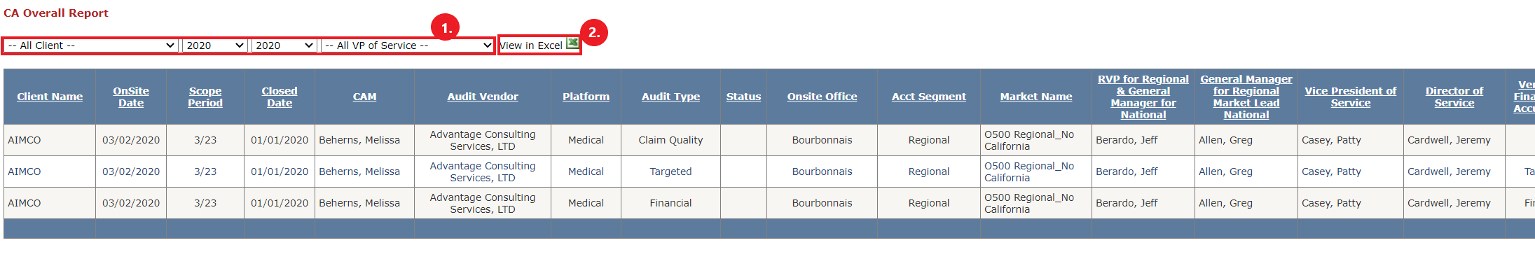Expand the All VP of Service dropdown
Viewport: 1535px width, 266px height.
coord(407,45)
